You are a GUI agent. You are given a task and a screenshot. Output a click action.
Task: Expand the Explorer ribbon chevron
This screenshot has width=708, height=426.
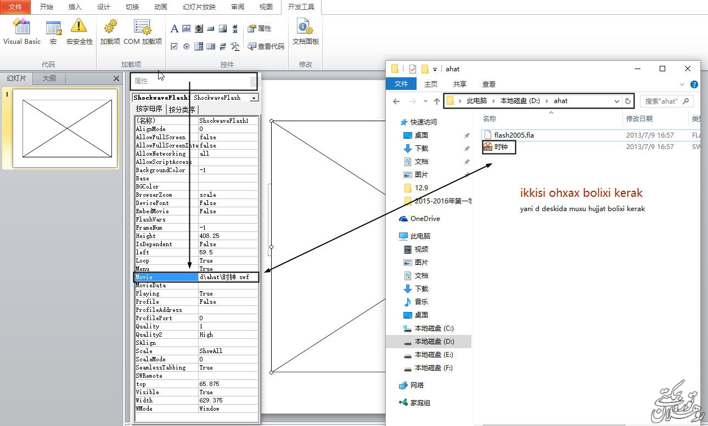click(682, 84)
